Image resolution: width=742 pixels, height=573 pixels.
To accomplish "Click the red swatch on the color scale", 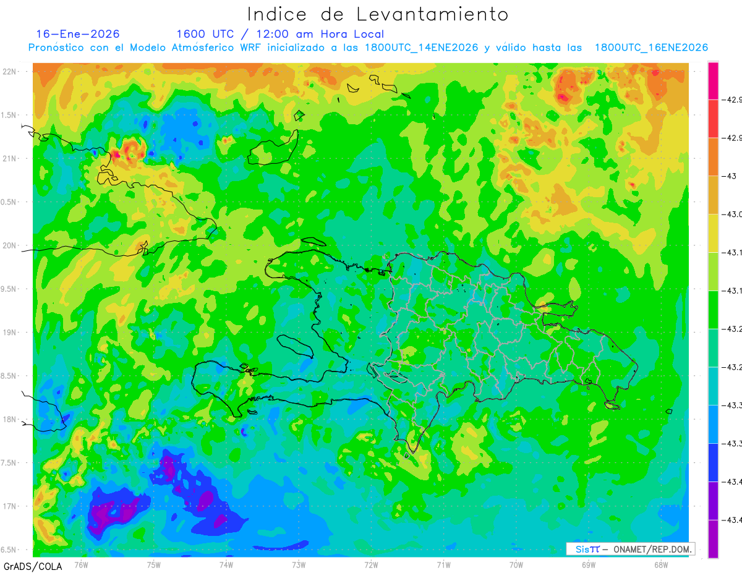I will tap(713, 119).
